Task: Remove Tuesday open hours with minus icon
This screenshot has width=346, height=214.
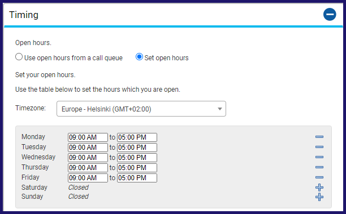Action: tap(319, 147)
